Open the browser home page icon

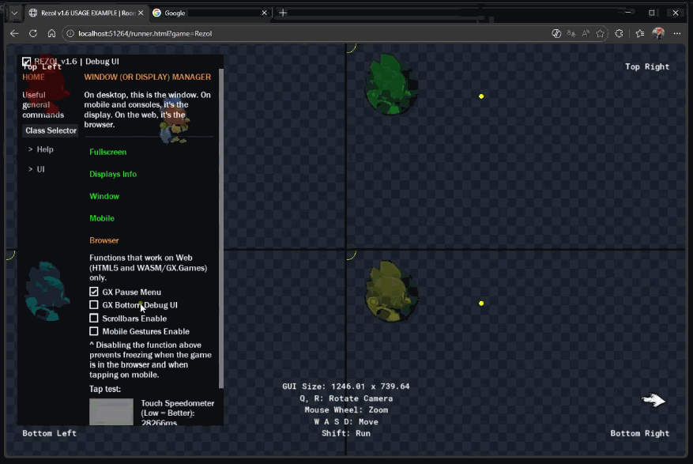51,33
